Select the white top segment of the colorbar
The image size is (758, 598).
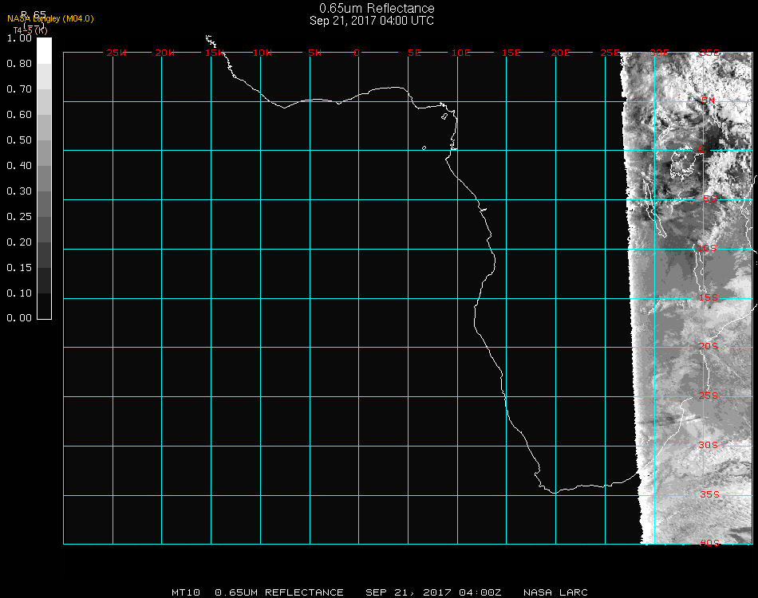click(44, 49)
